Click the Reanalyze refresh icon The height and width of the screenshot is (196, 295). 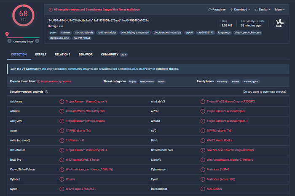coord(210,10)
